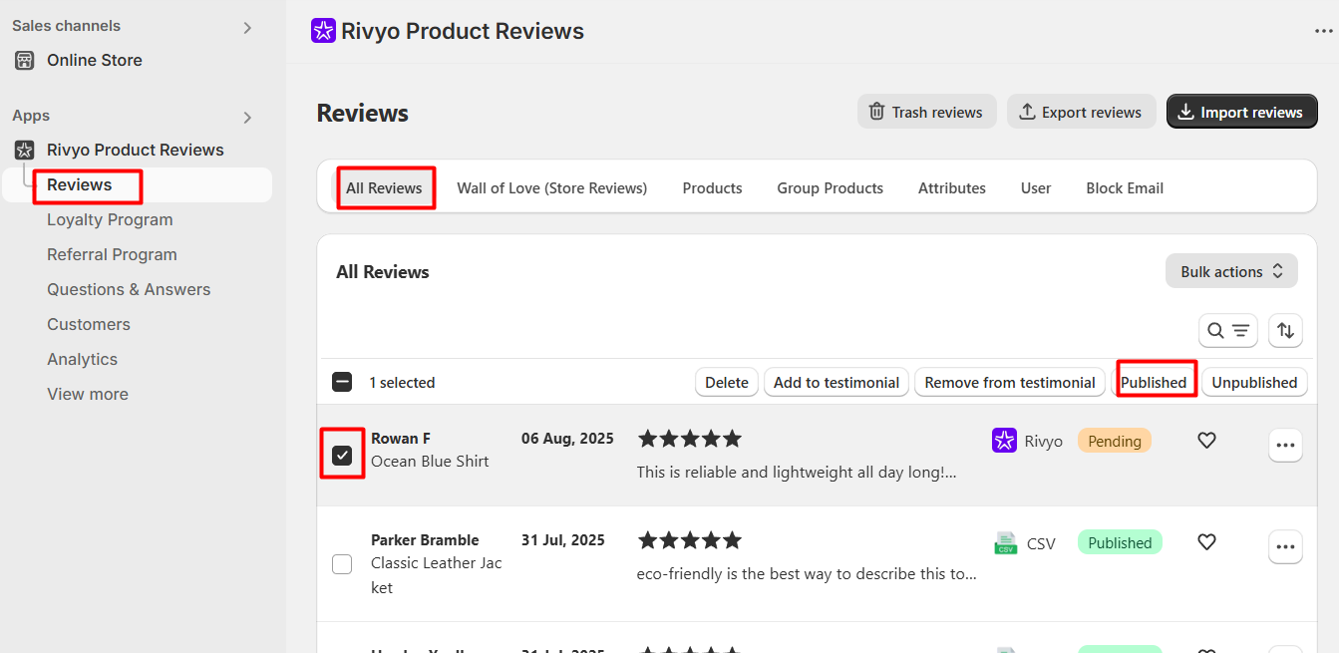Open Analytics in sidebar
The image size is (1339, 653).
[x=82, y=359]
